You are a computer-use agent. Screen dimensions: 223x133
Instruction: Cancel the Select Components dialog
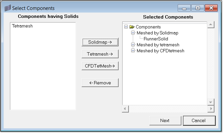199,121
